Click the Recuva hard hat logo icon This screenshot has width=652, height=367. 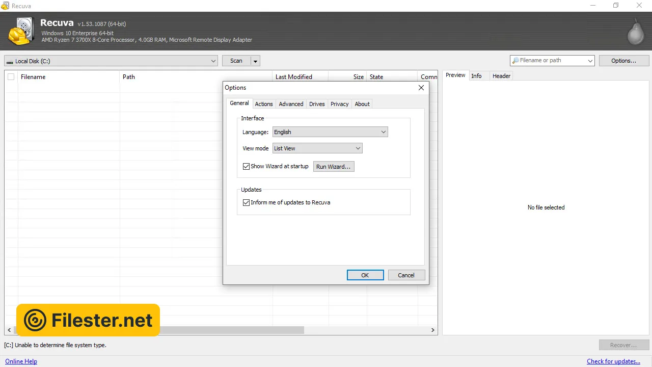(x=20, y=31)
